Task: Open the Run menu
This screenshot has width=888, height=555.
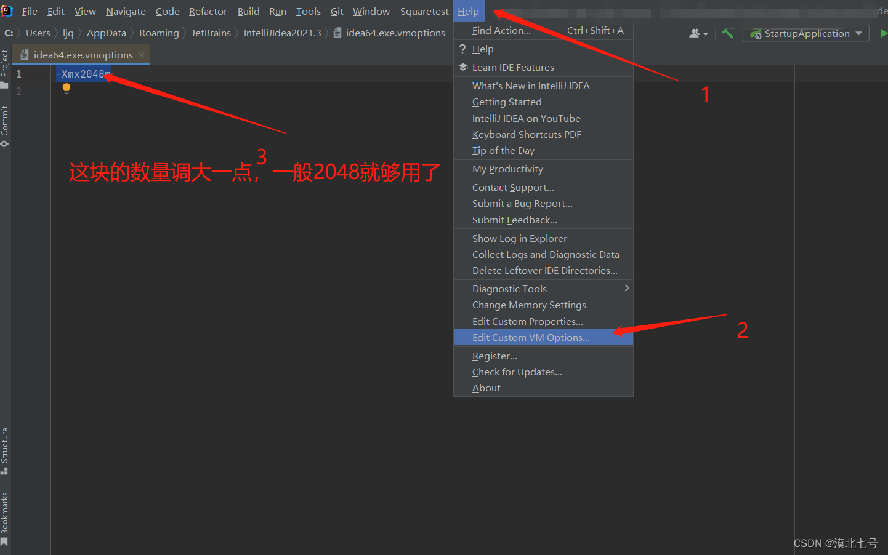Action: (x=278, y=11)
